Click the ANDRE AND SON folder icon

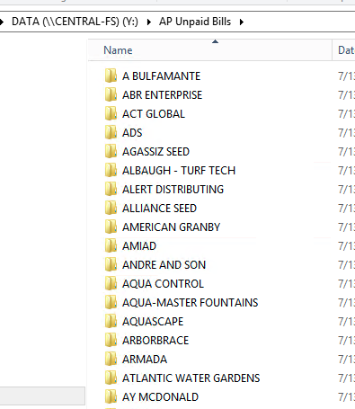[x=111, y=264]
